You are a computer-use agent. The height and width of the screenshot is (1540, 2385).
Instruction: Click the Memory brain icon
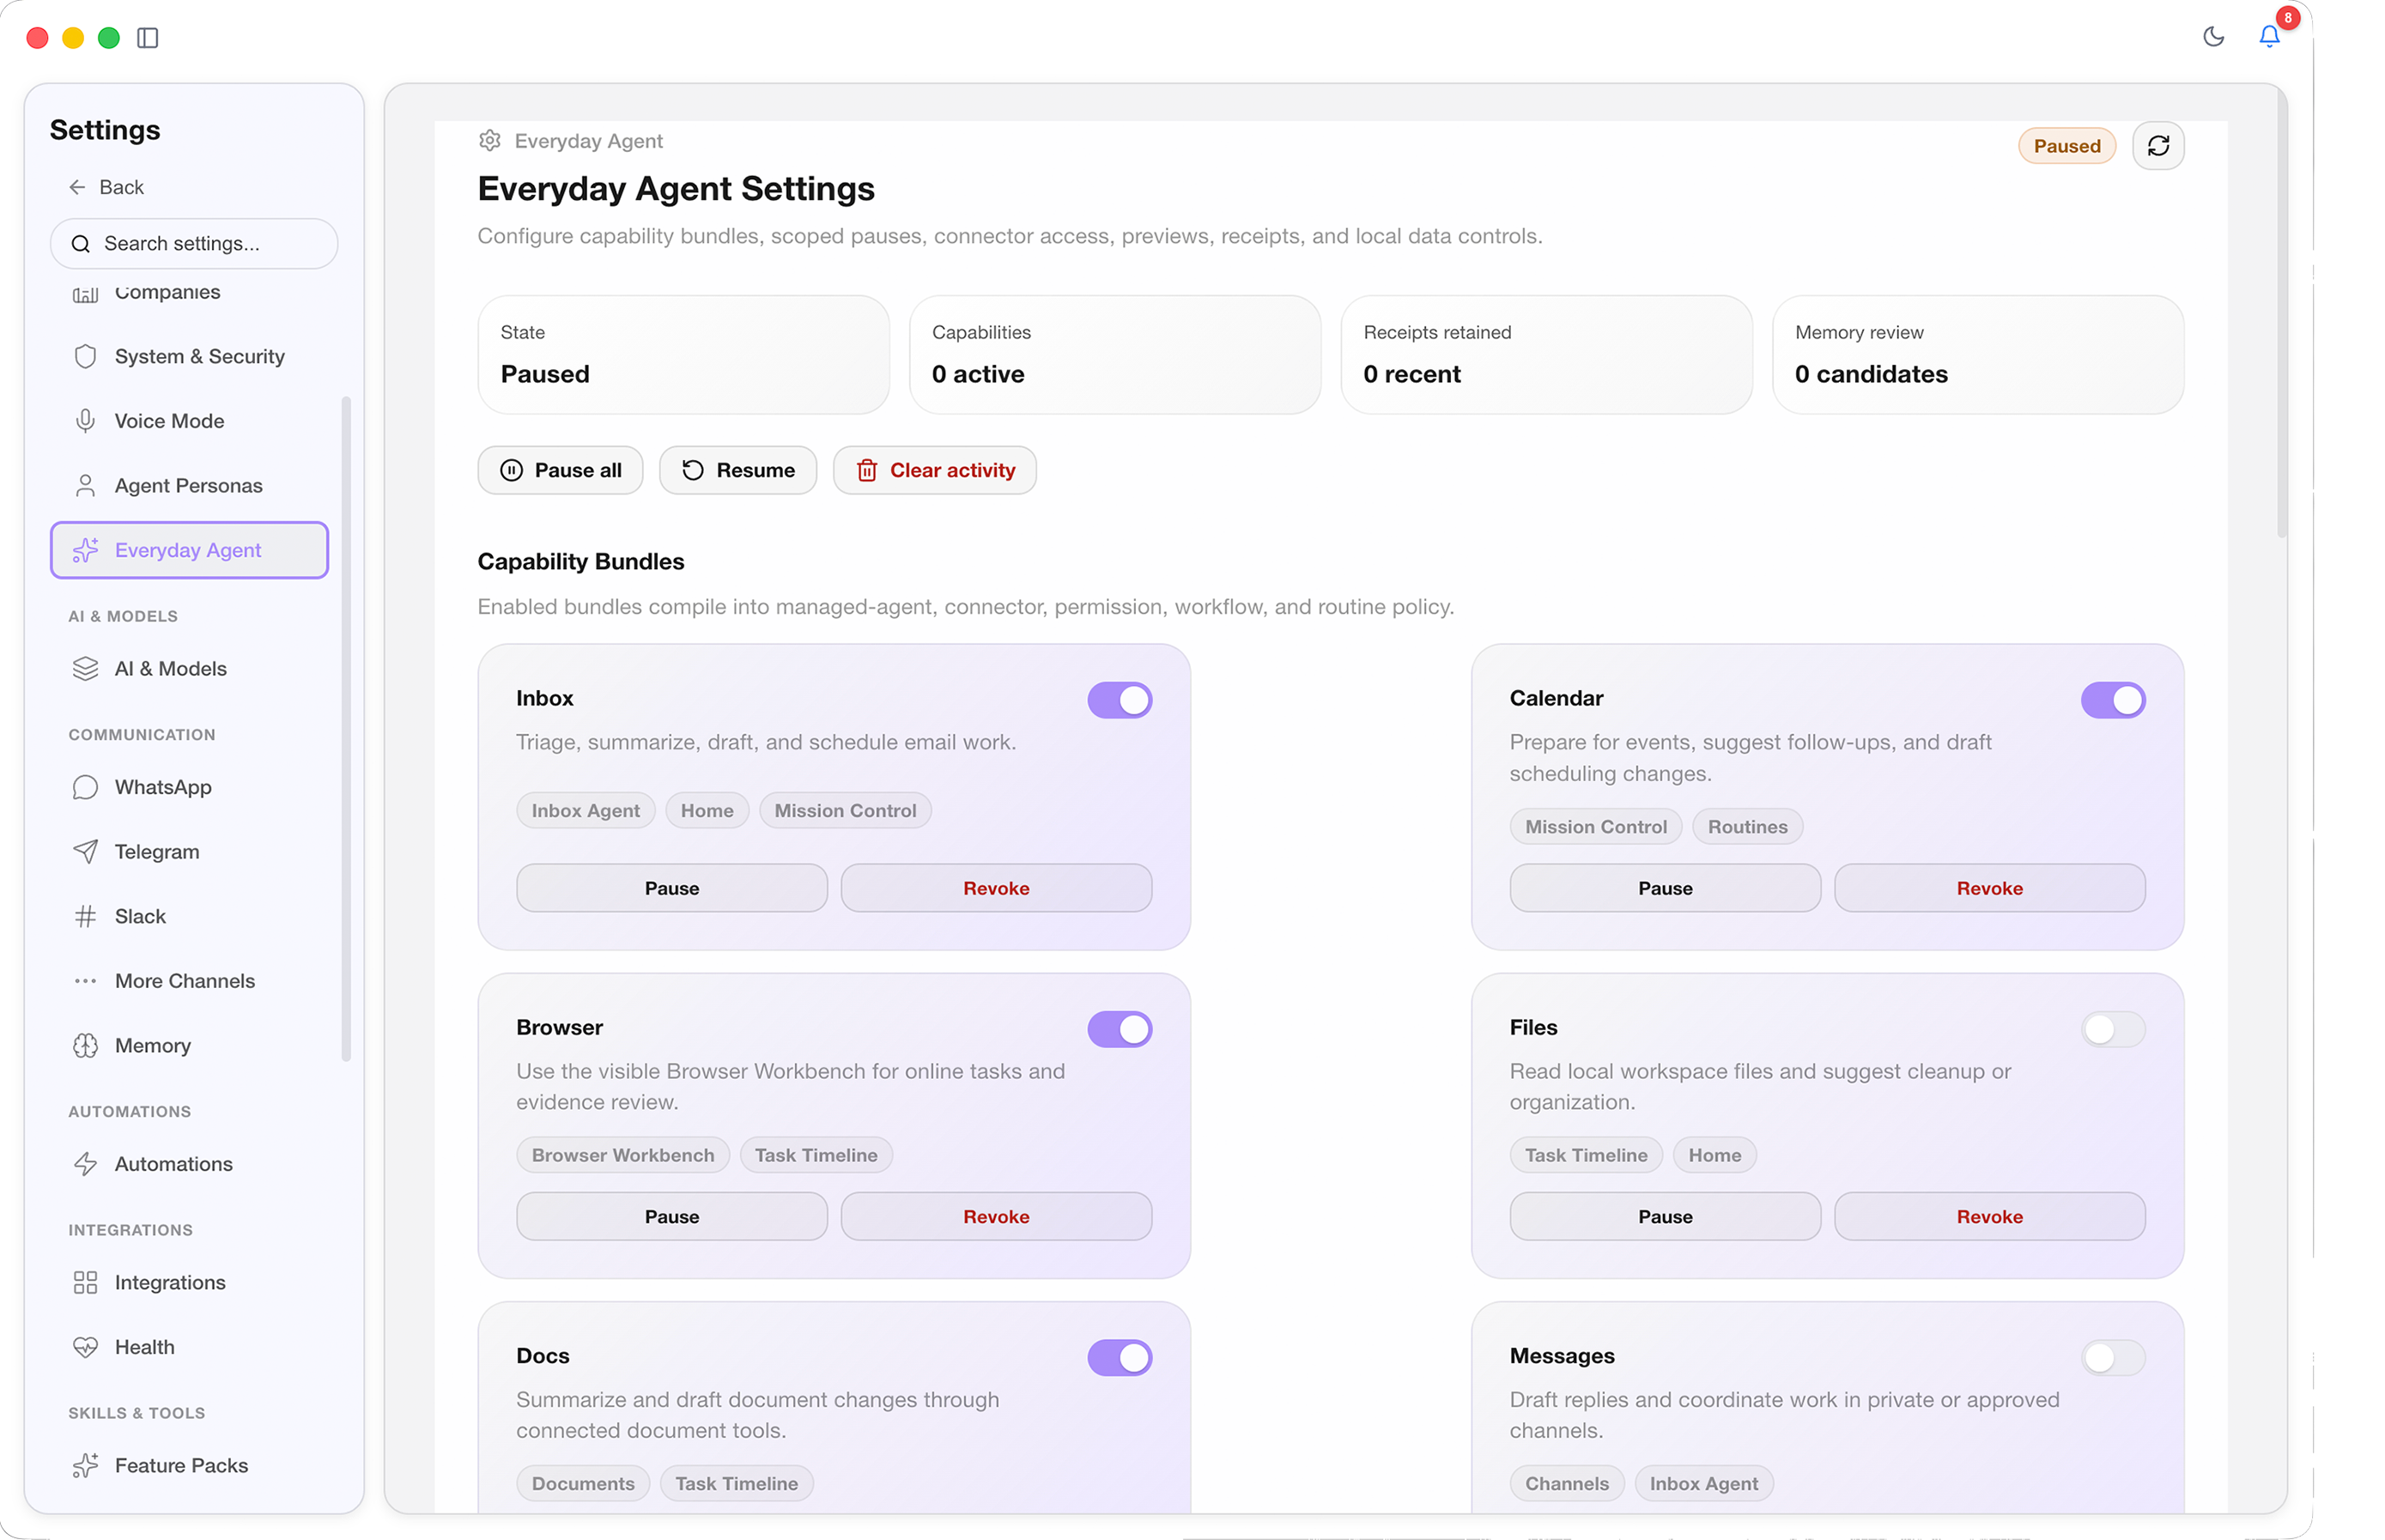pyautogui.click(x=85, y=1046)
